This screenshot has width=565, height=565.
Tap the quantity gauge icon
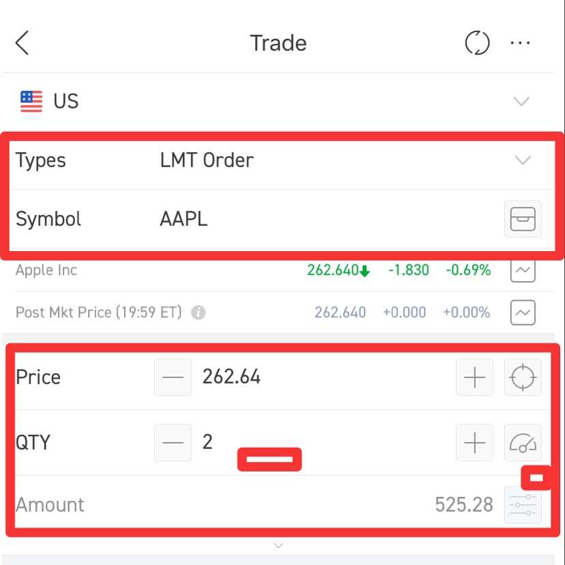[523, 442]
